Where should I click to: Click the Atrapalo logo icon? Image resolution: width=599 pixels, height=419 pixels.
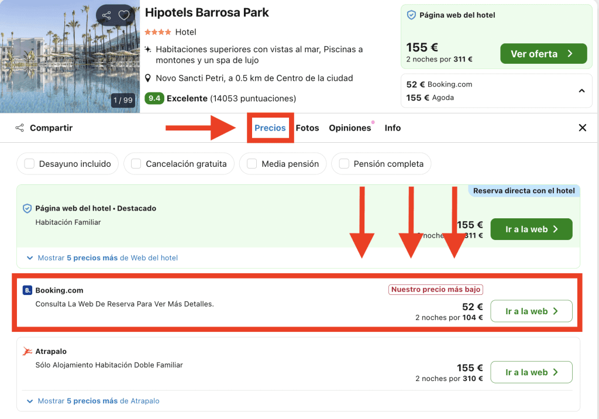[x=27, y=352]
